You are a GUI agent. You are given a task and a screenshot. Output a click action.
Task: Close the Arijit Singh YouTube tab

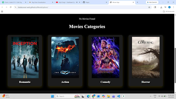[x=79, y=2]
